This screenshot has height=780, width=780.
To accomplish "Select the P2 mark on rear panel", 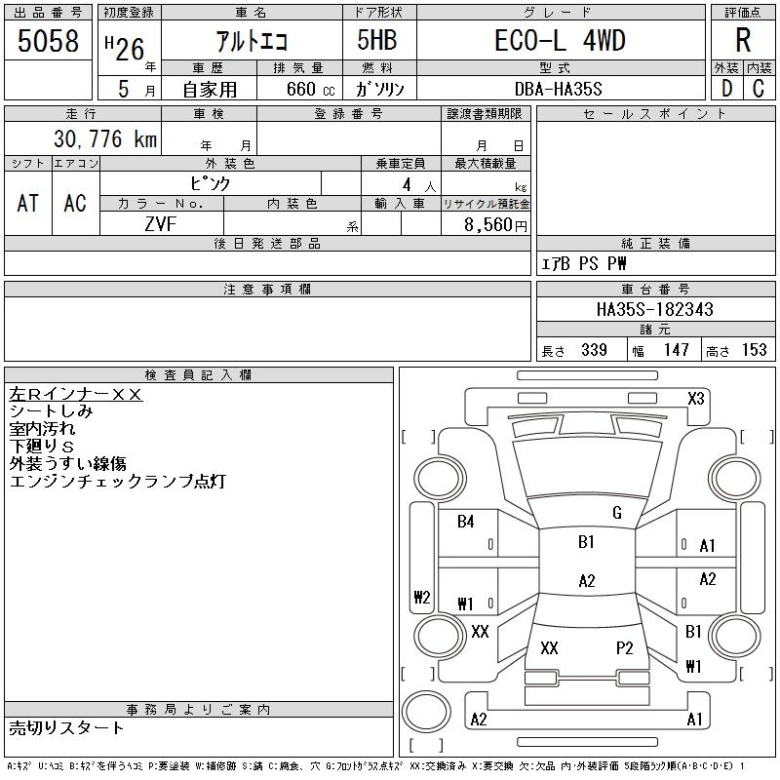I will (x=624, y=647).
